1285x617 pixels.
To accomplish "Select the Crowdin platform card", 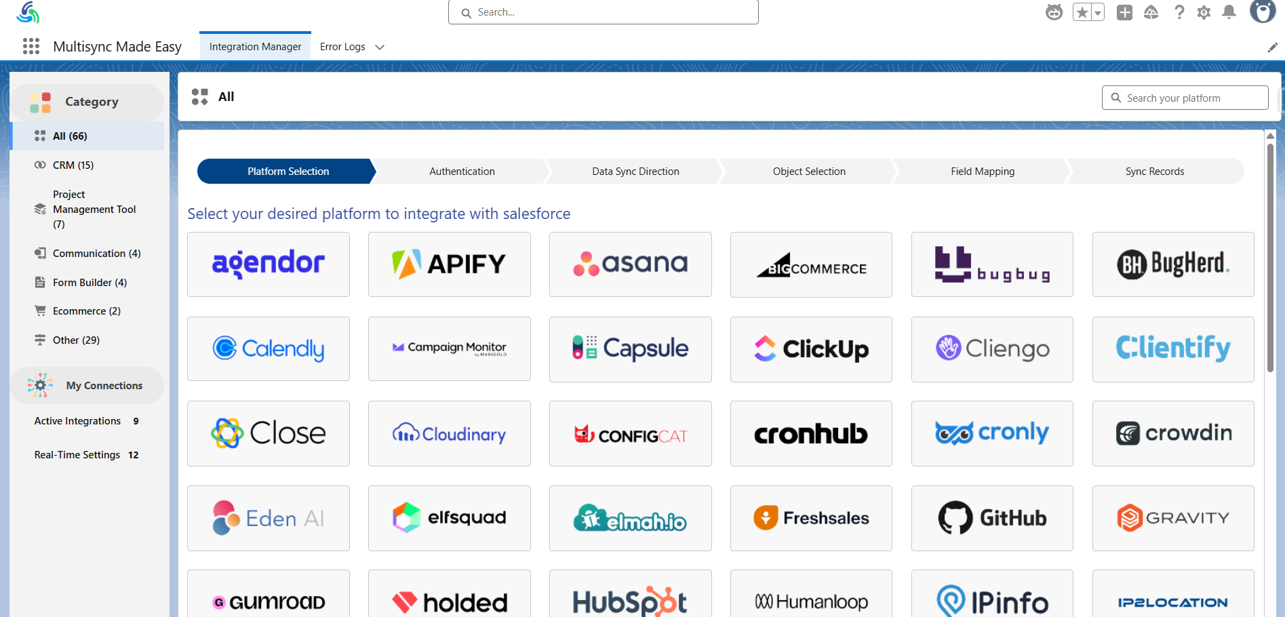I will [1173, 433].
